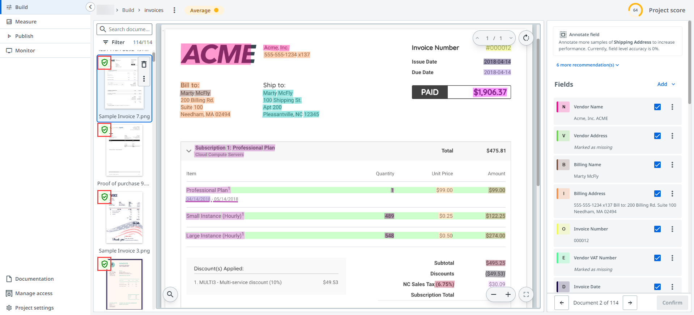The width and height of the screenshot is (694, 315).
Task: Toggle the Vendor Address field checkbox
Action: click(657, 136)
